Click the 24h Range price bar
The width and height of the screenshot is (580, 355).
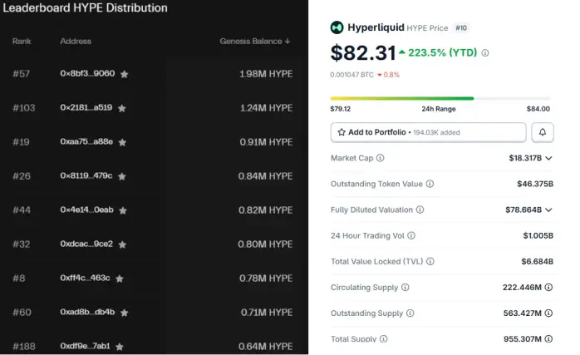pyautogui.click(x=440, y=98)
